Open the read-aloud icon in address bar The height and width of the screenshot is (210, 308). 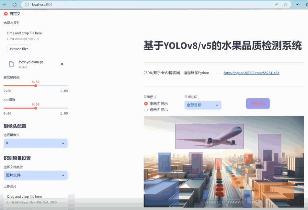point(277,5)
